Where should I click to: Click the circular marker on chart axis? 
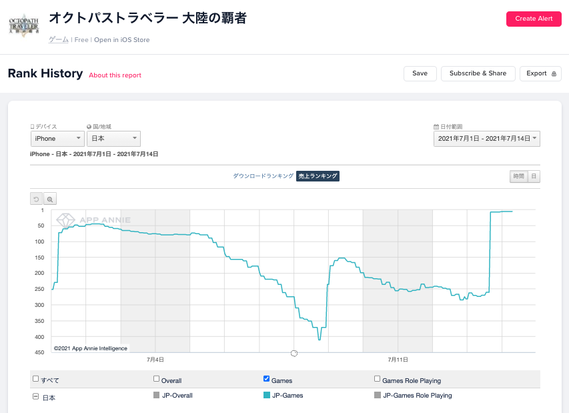point(294,353)
